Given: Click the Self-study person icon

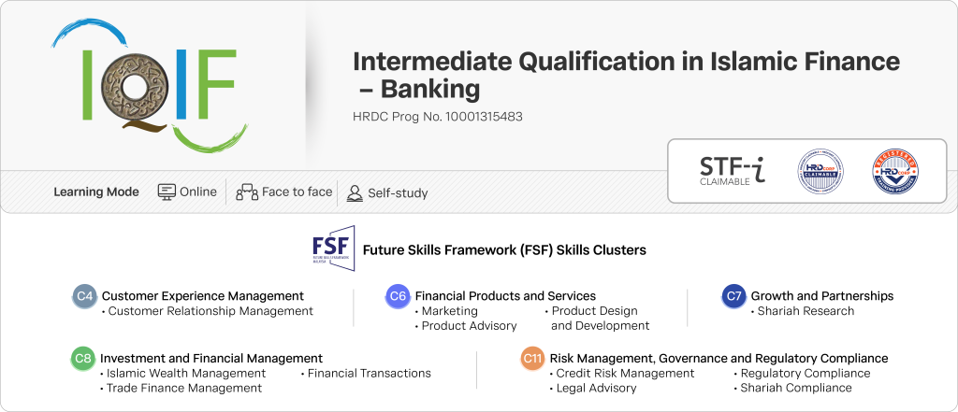Looking at the screenshot, I should [x=355, y=192].
